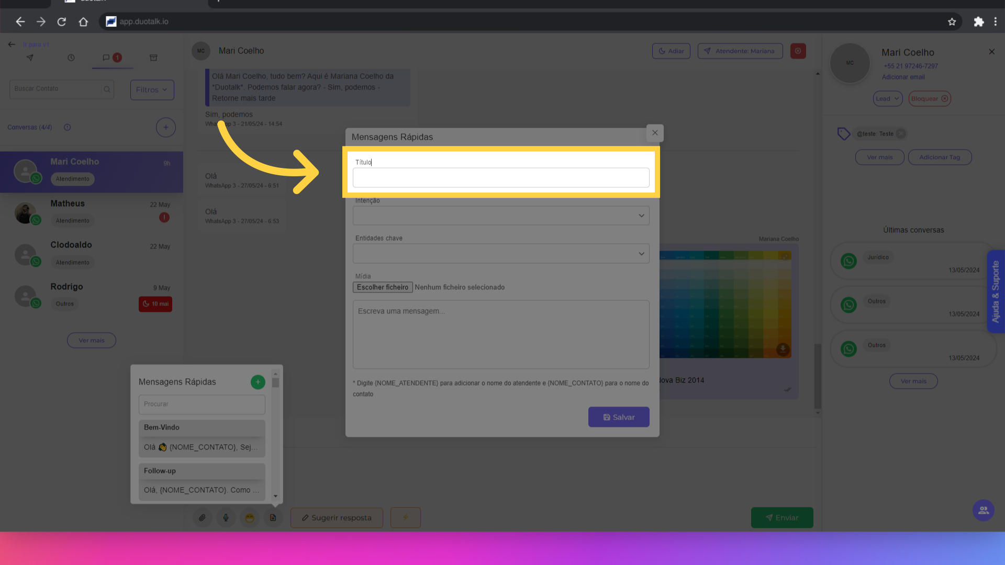Open the archive box tab

pyautogui.click(x=153, y=58)
